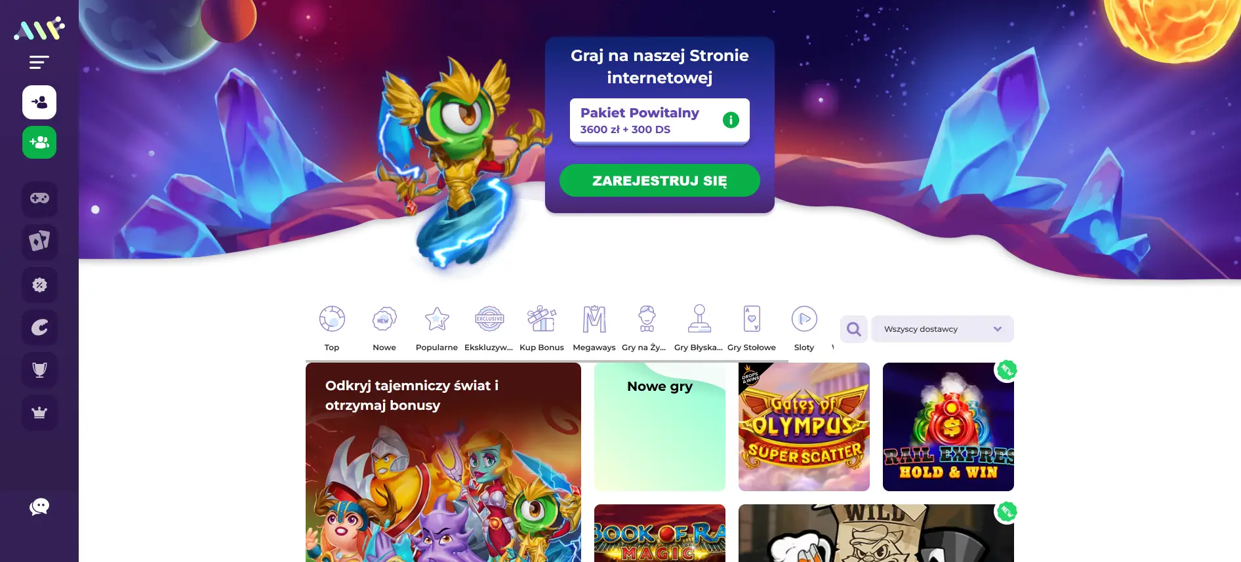Open the live chat support icon
1241x562 pixels.
(x=39, y=507)
